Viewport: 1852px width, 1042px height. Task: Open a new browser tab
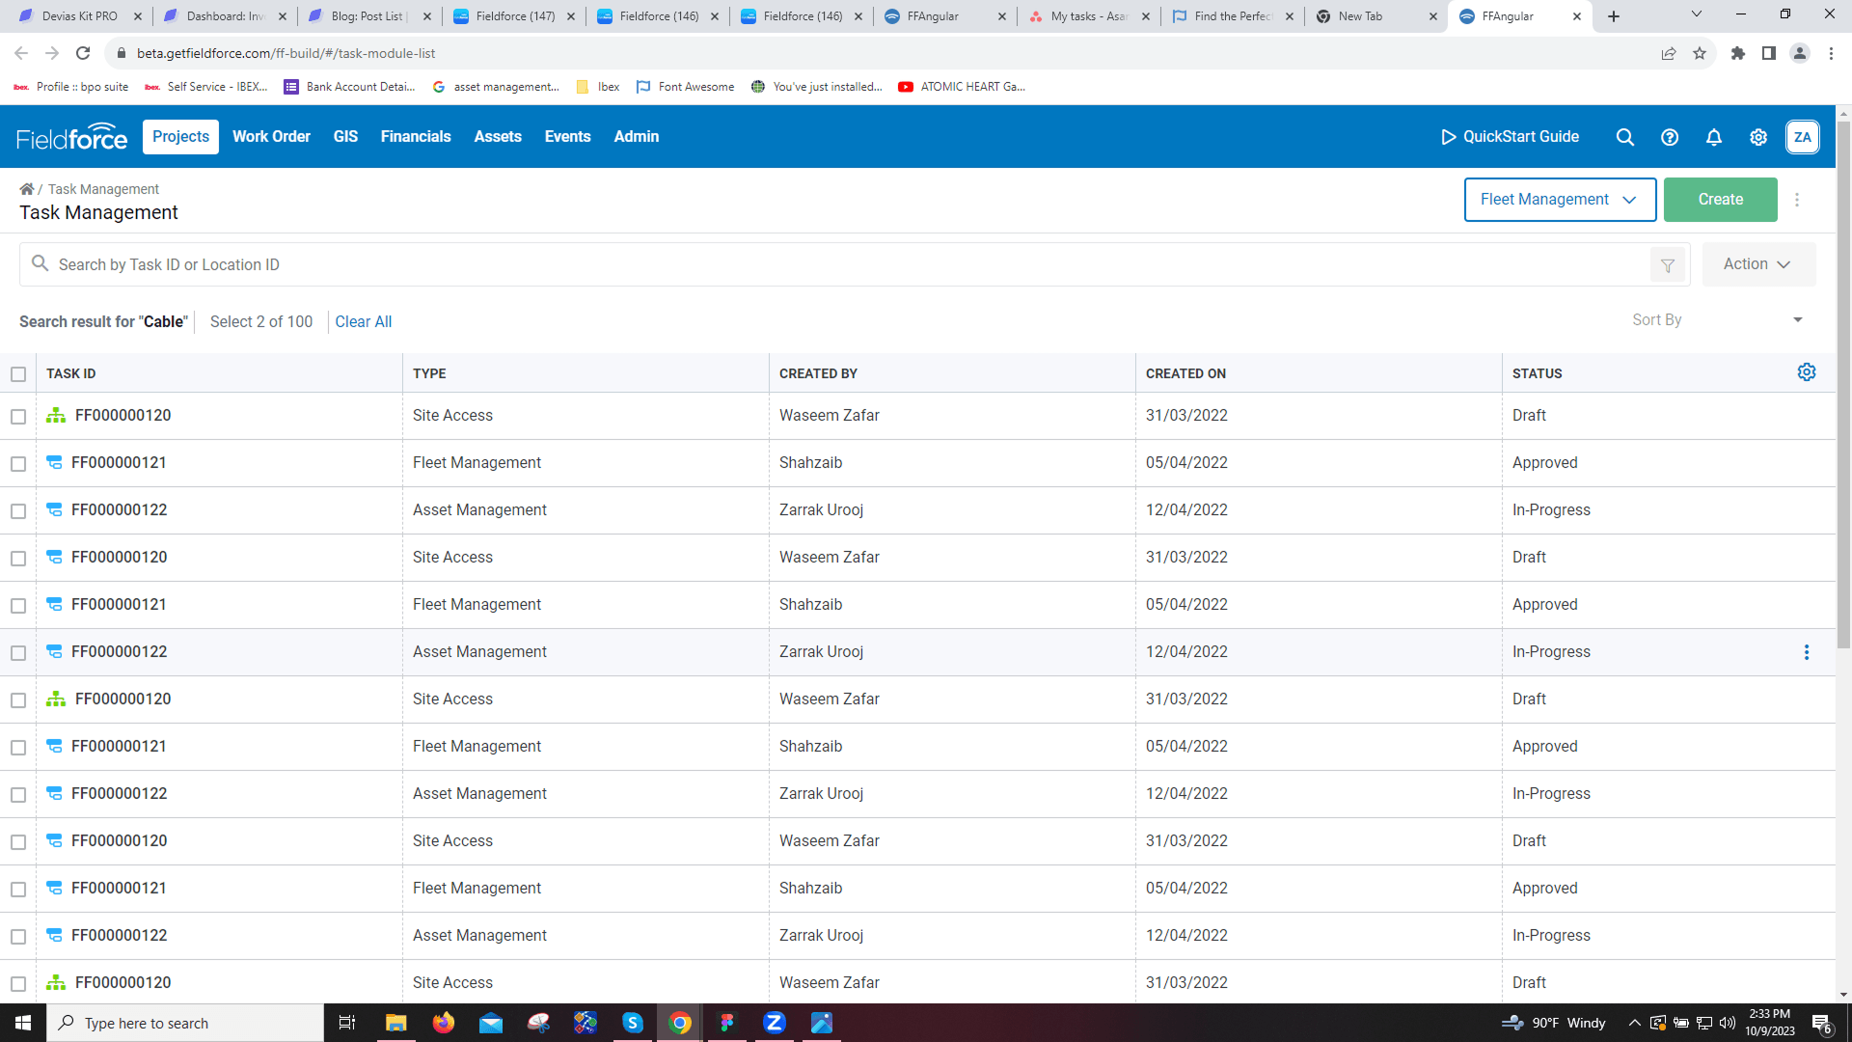tap(1614, 16)
